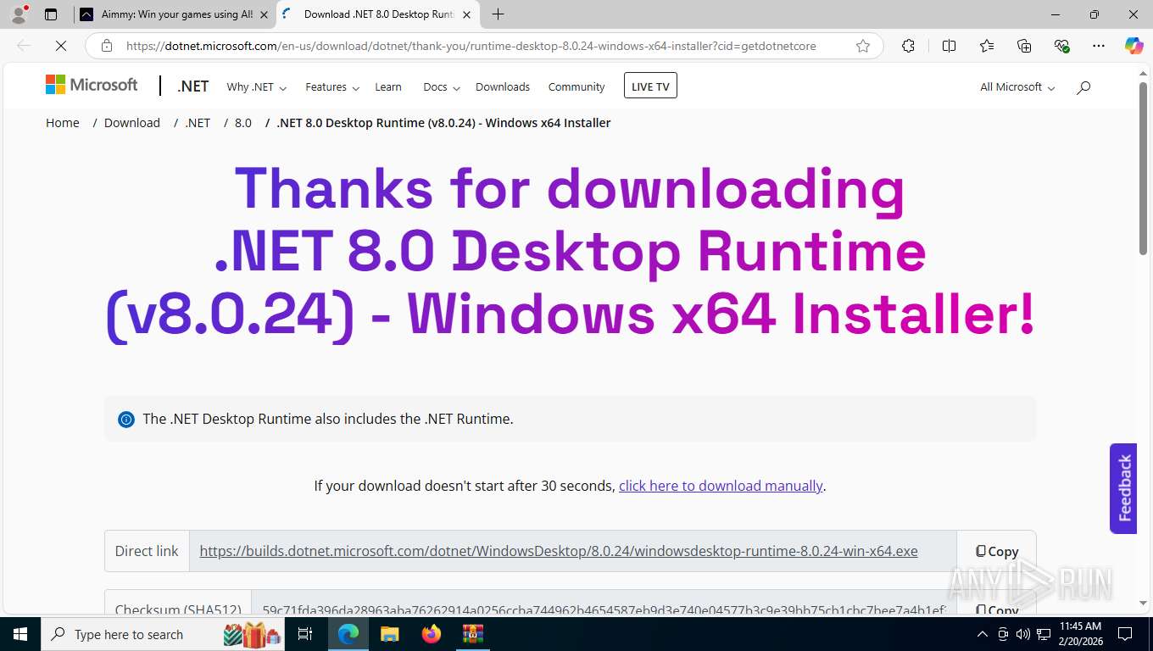Open tab actions menu icon
This screenshot has height=651, width=1153.
coord(51,14)
